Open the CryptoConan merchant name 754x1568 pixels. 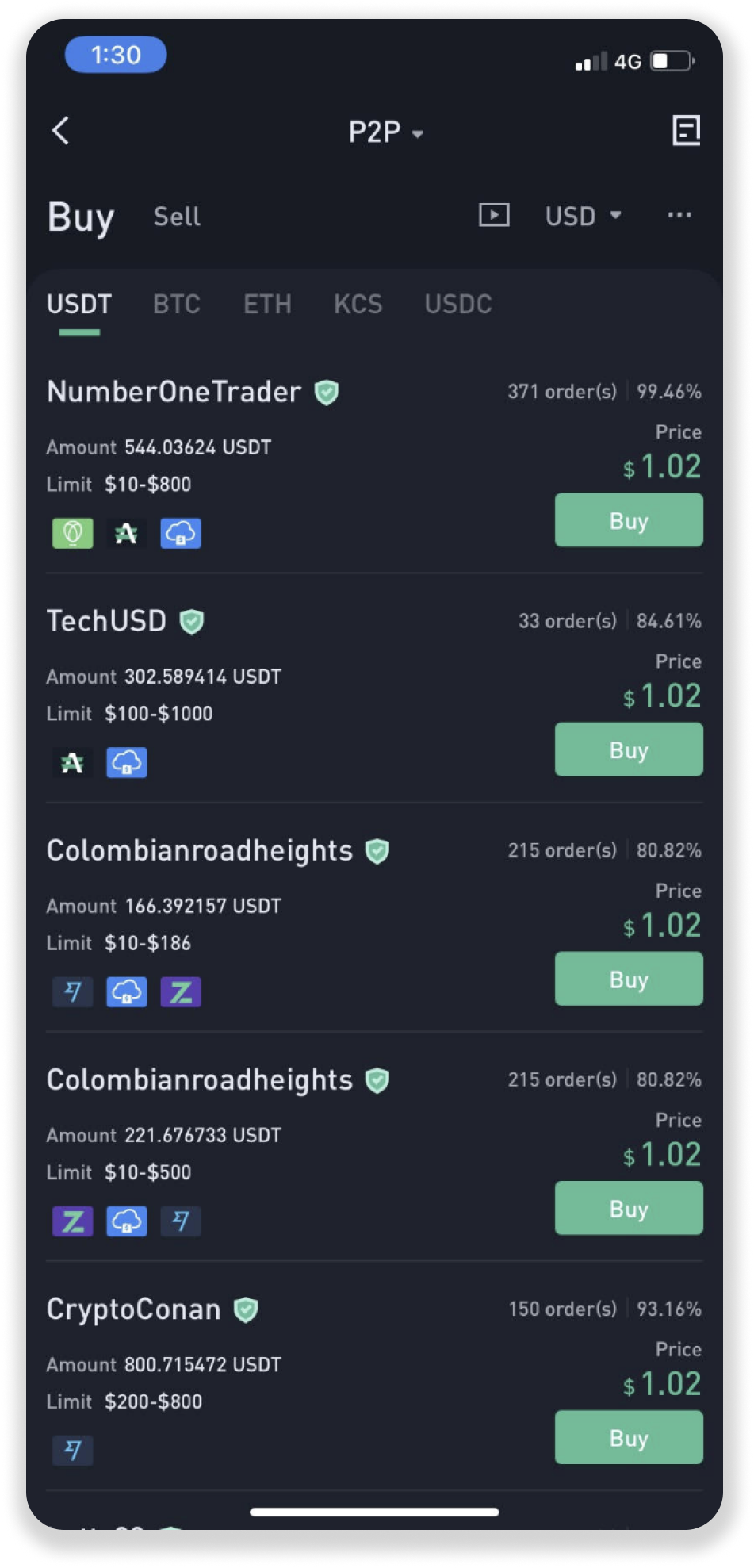pyautogui.click(x=134, y=1309)
